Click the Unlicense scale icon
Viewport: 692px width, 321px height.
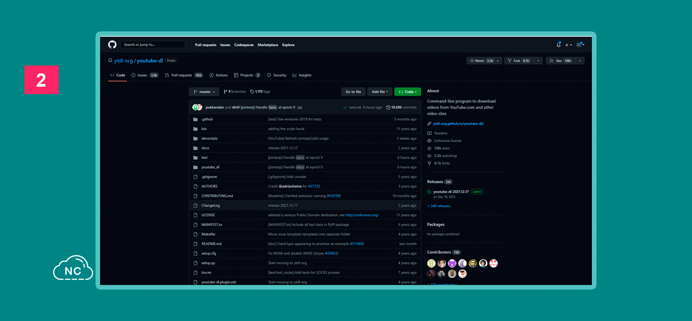(x=430, y=141)
